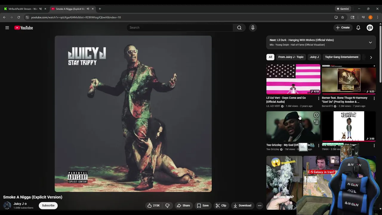Download the video
The image size is (382, 215).
(x=242, y=205)
